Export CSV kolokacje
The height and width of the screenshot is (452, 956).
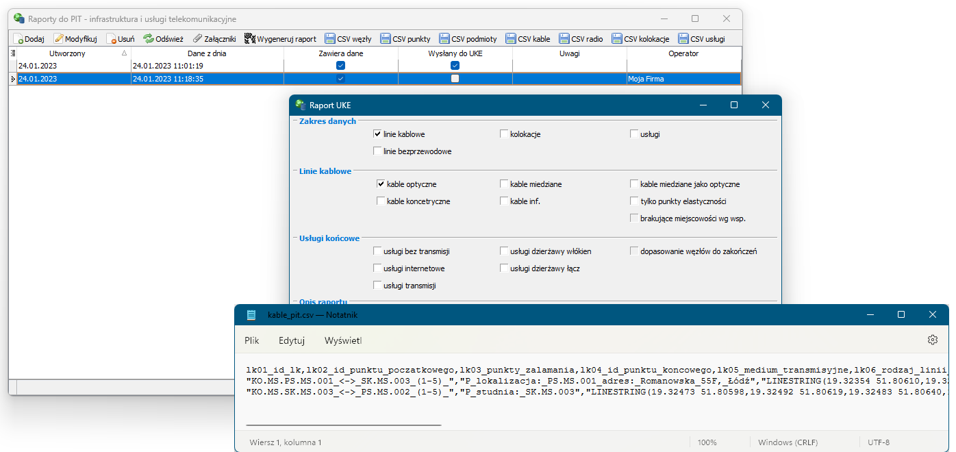click(640, 39)
